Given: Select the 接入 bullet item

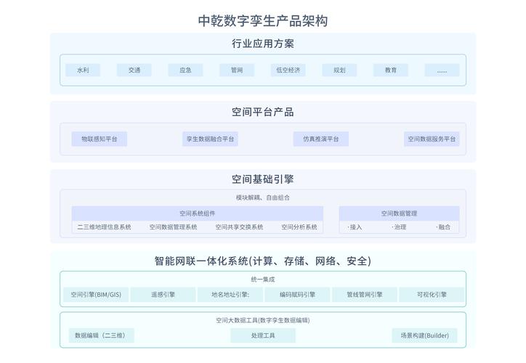Looking at the screenshot, I should point(355,227).
